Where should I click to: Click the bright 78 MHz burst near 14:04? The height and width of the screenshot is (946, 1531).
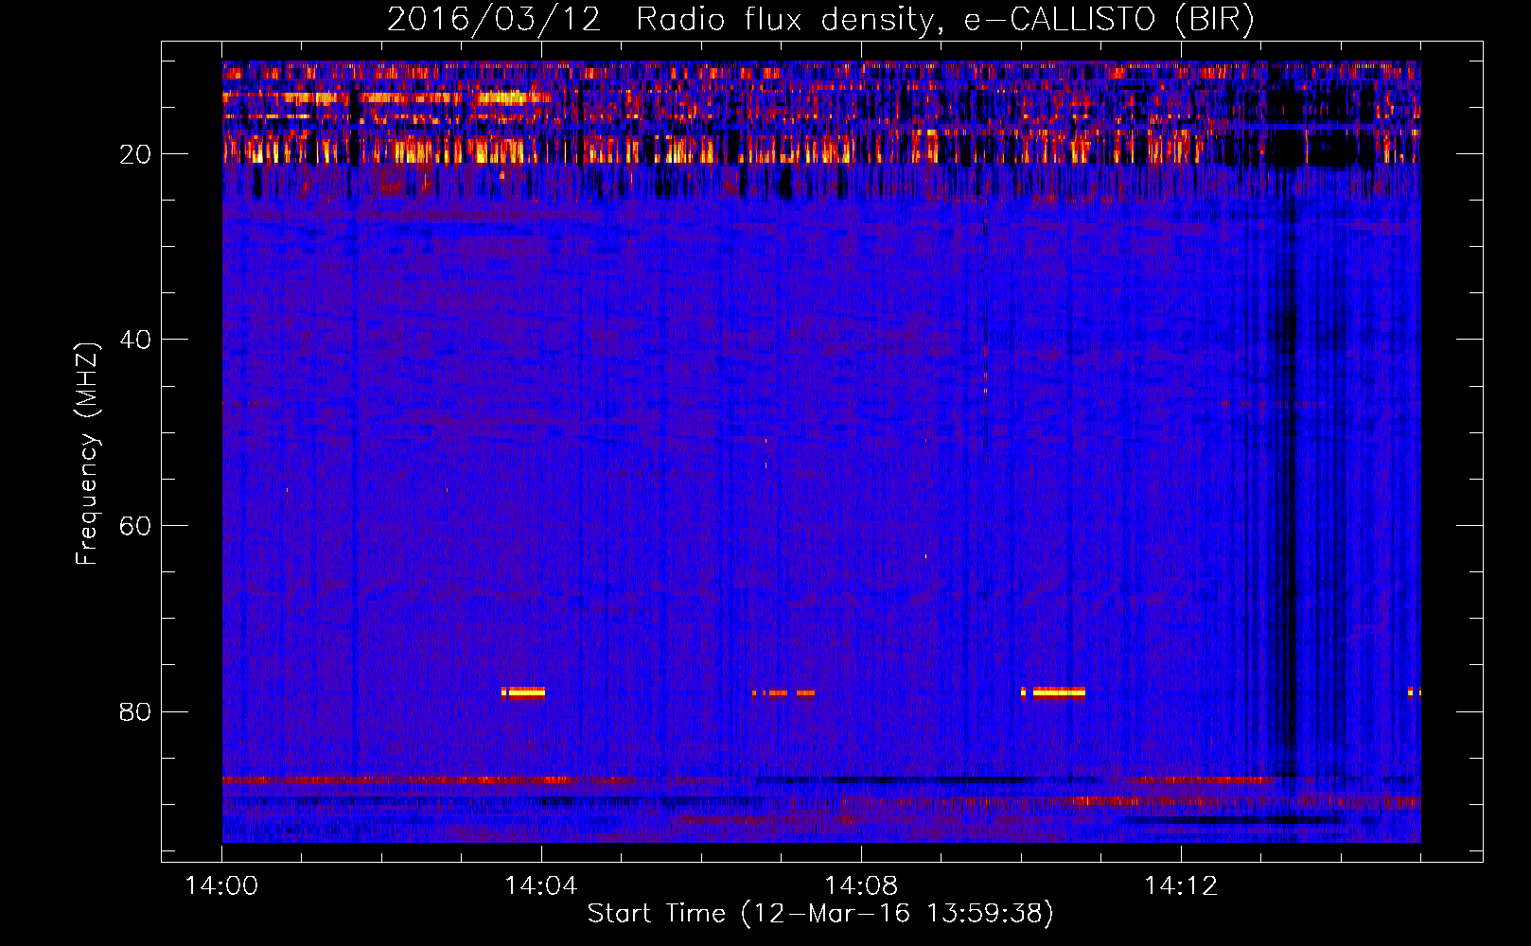[x=523, y=692]
